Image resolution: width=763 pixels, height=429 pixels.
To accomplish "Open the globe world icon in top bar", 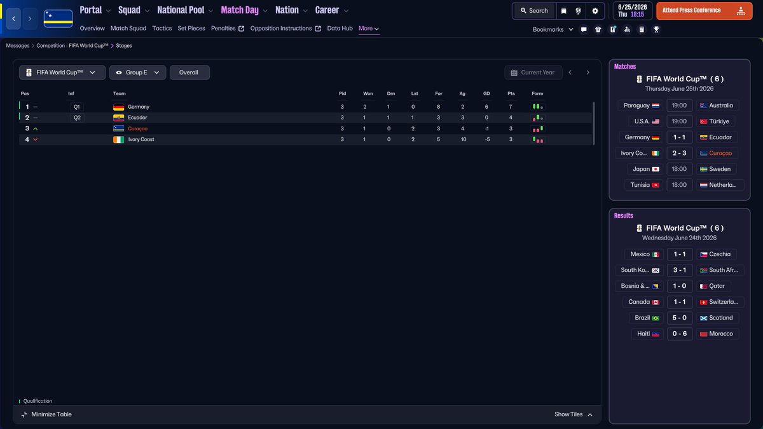I will tap(578, 11).
